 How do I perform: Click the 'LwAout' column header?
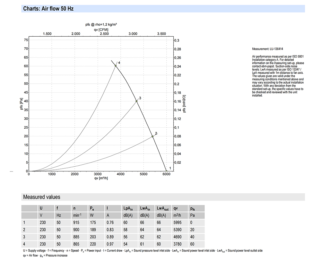coord(163,208)
